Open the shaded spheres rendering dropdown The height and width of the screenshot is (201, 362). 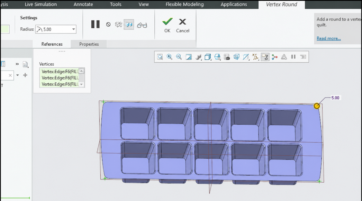198,57
